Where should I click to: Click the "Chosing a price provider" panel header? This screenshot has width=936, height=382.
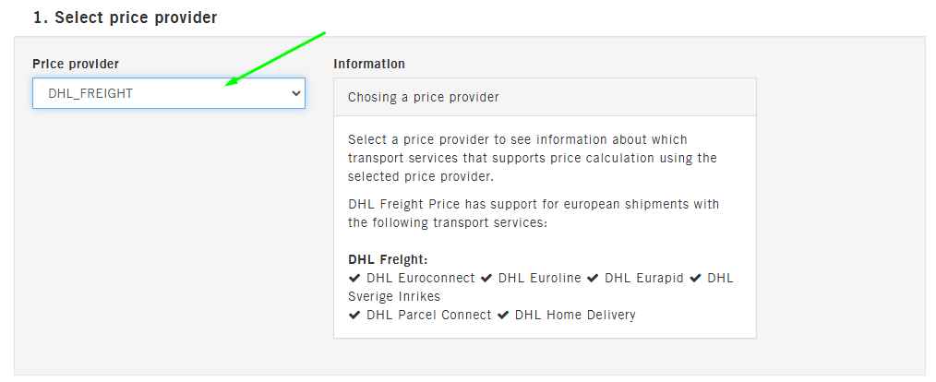[x=424, y=97]
